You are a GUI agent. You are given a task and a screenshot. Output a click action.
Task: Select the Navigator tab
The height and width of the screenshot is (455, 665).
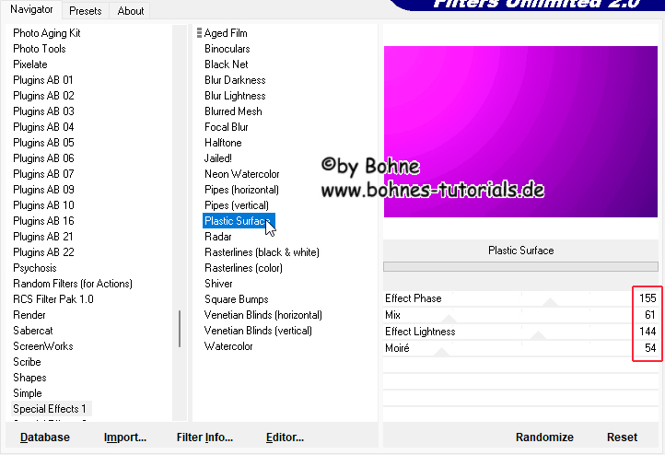coord(31,10)
